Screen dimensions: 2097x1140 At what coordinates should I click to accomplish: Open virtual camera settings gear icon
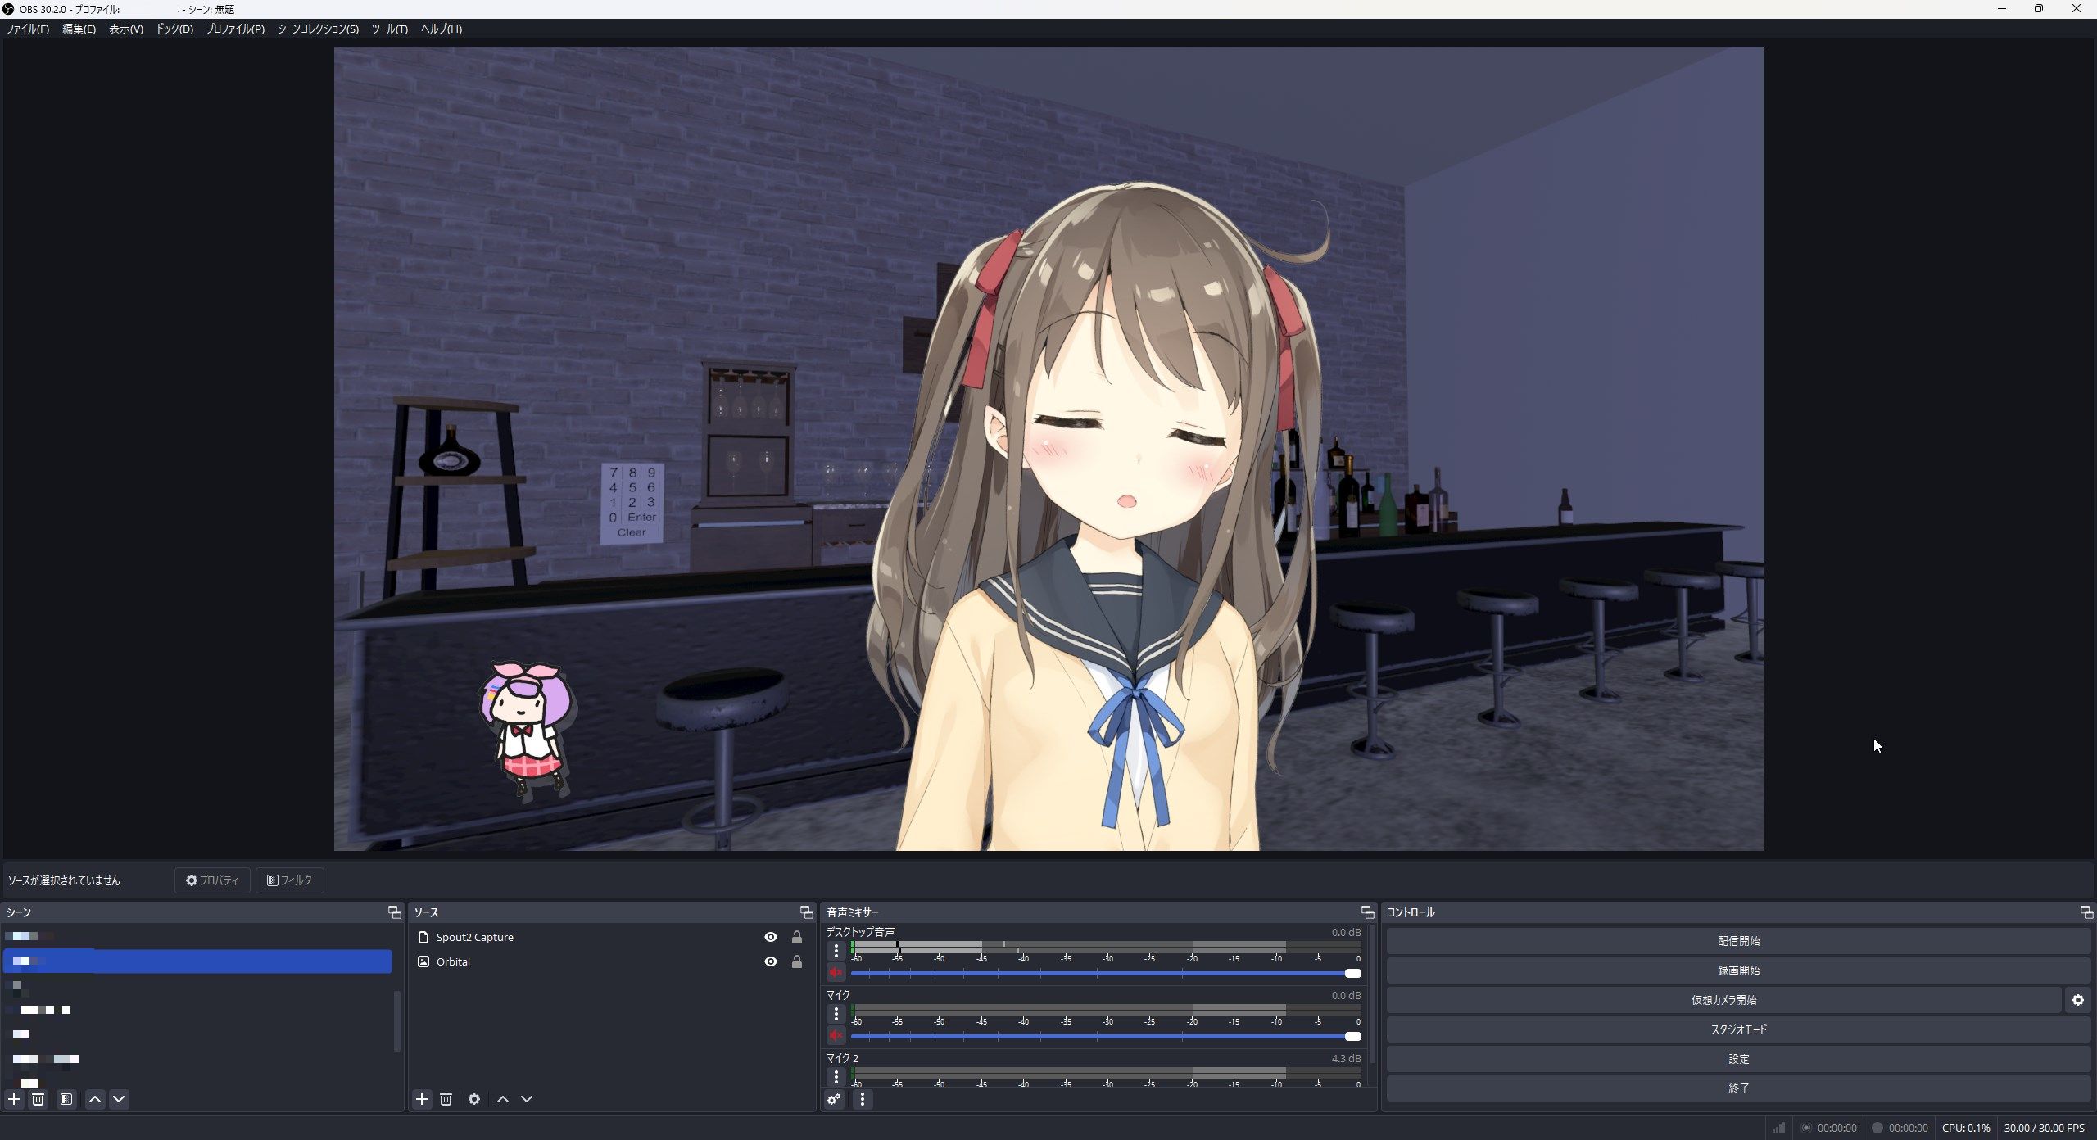tap(2077, 1000)
